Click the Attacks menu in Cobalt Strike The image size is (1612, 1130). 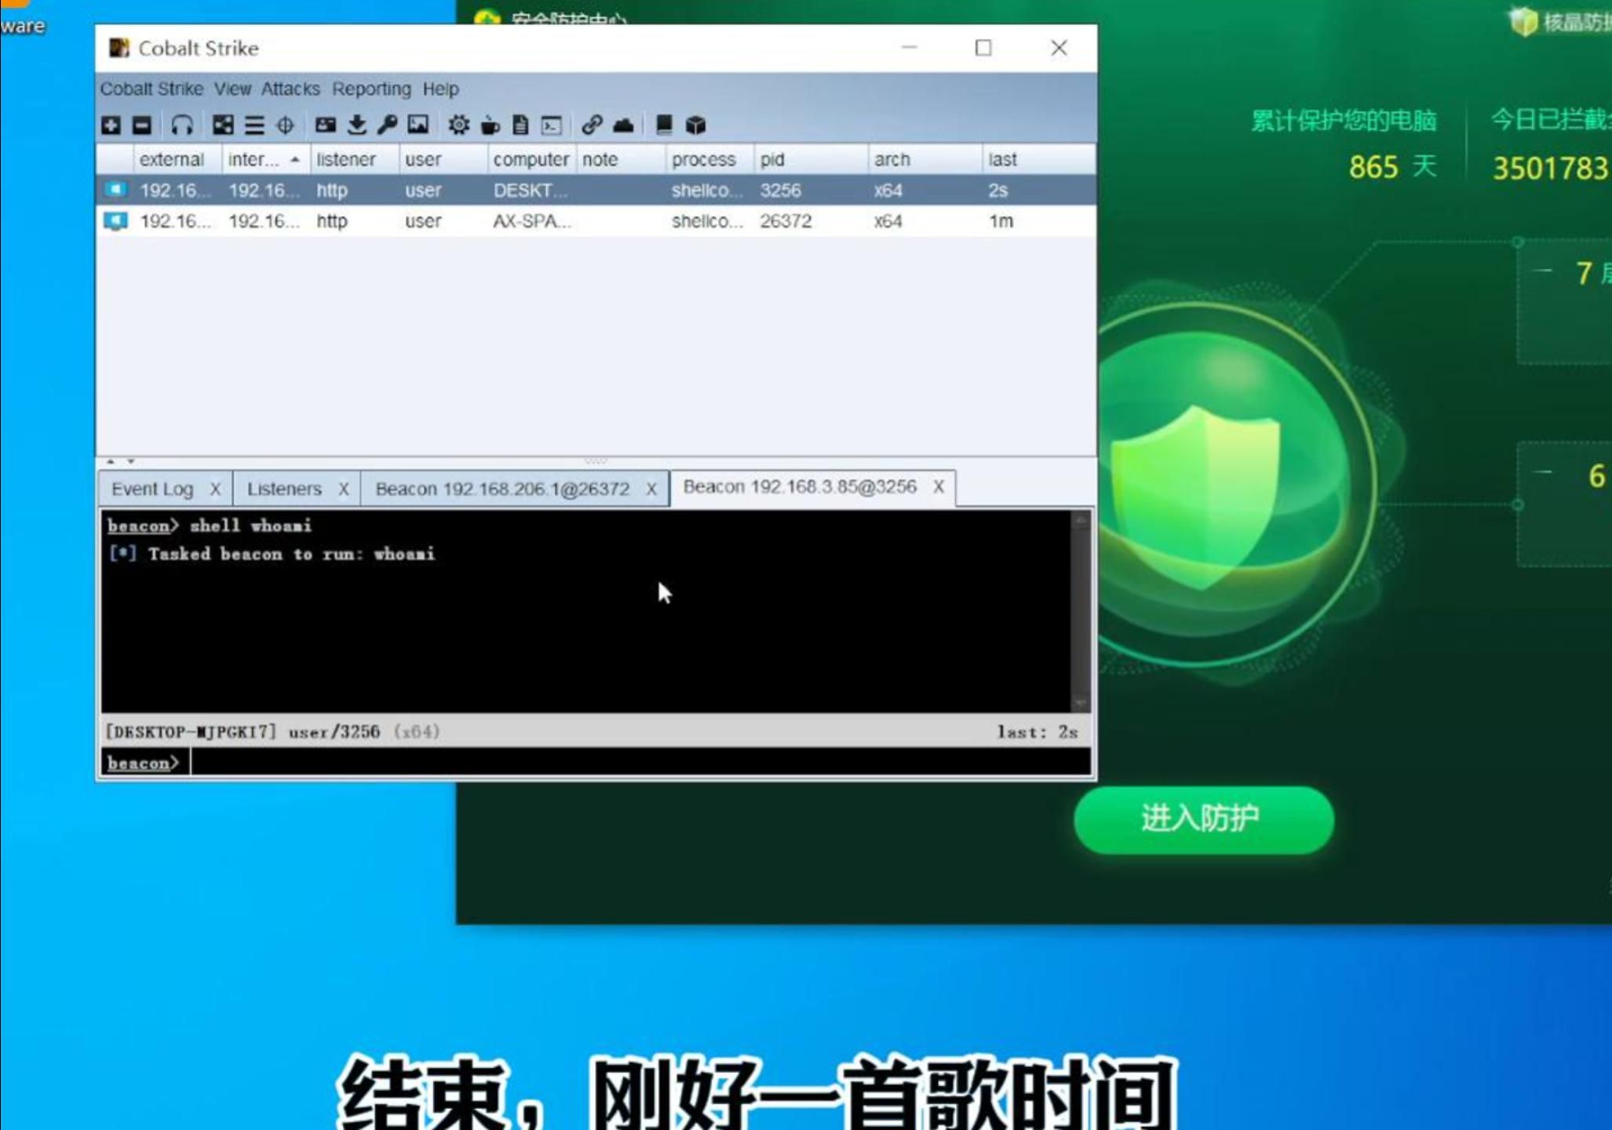[x=290, y=88]
